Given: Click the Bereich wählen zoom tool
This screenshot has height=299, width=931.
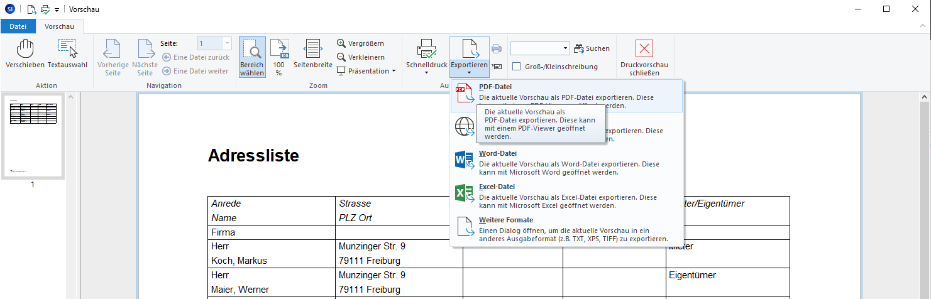Looking at the screenshot, I should (x=251, y=57).
